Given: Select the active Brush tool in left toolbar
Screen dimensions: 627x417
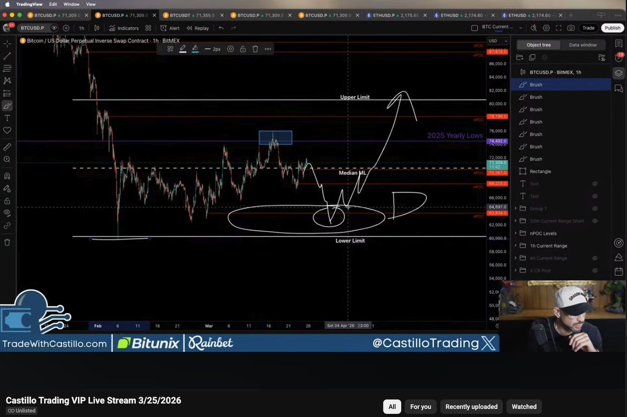Looking at the screenshot, I should pyautogui.click(x=7, y=106).
